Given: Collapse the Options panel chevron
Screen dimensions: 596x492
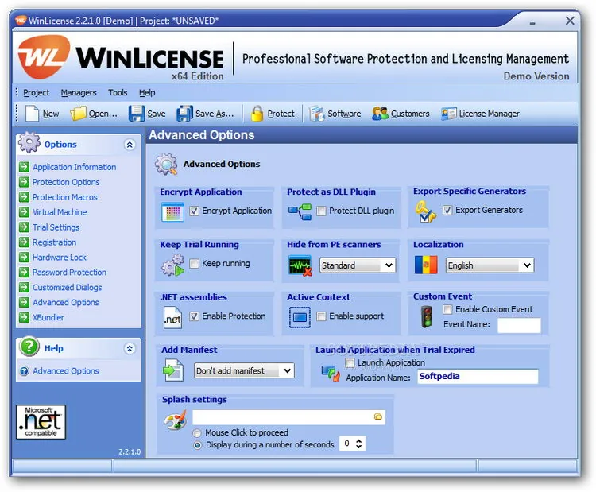Looking at the screenshot, I should [130, 145].
